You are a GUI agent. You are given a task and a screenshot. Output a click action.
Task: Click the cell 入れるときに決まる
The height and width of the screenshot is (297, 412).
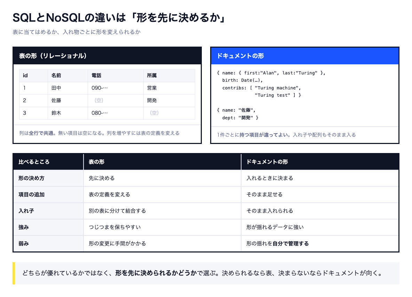(320, 178)
